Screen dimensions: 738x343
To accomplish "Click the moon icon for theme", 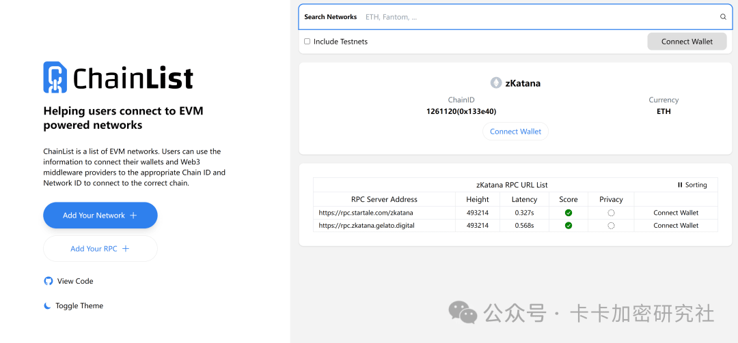I will [48, 306].
